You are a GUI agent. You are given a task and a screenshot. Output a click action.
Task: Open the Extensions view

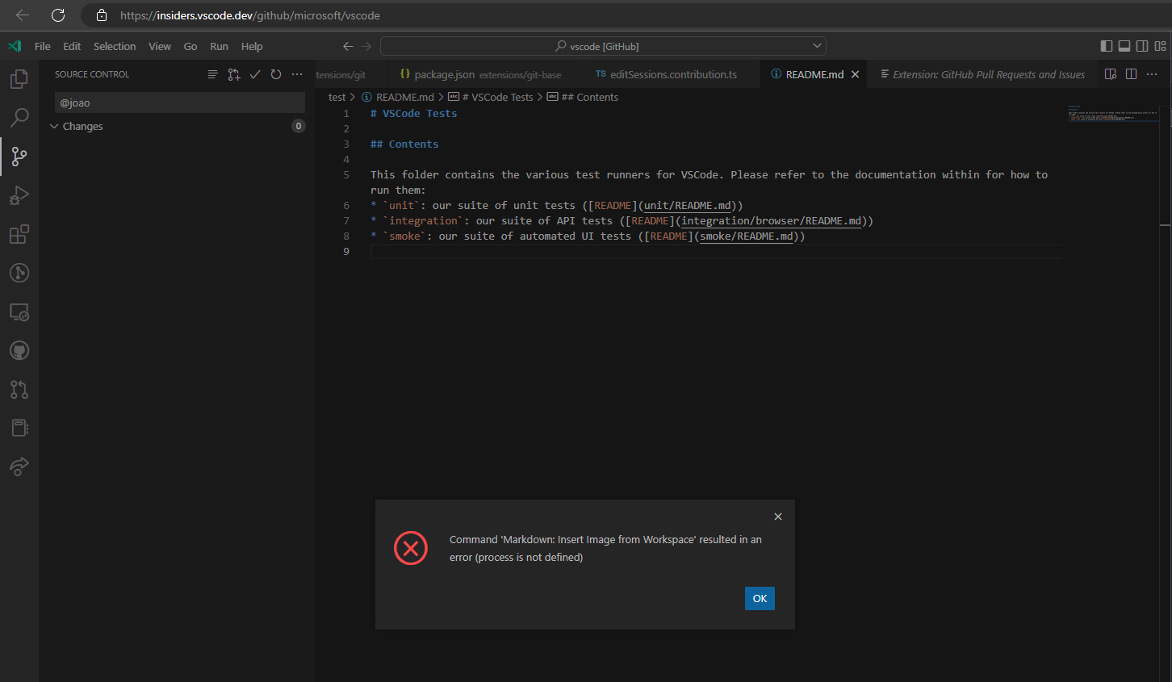pos(19,234)
